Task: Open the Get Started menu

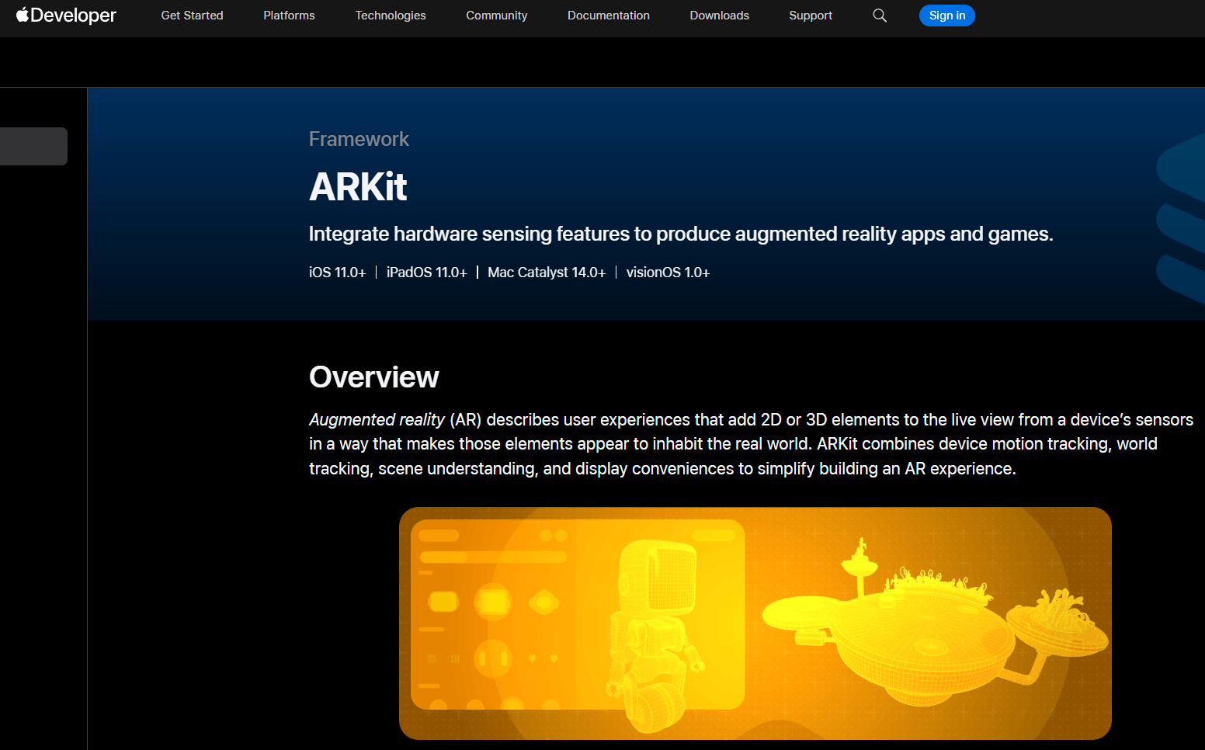Action: point(192,16)
